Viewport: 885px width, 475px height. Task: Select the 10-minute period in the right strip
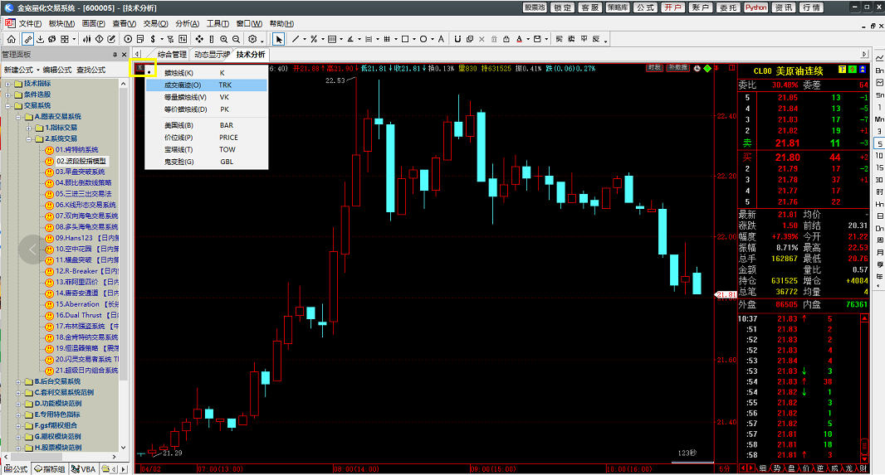879,156
